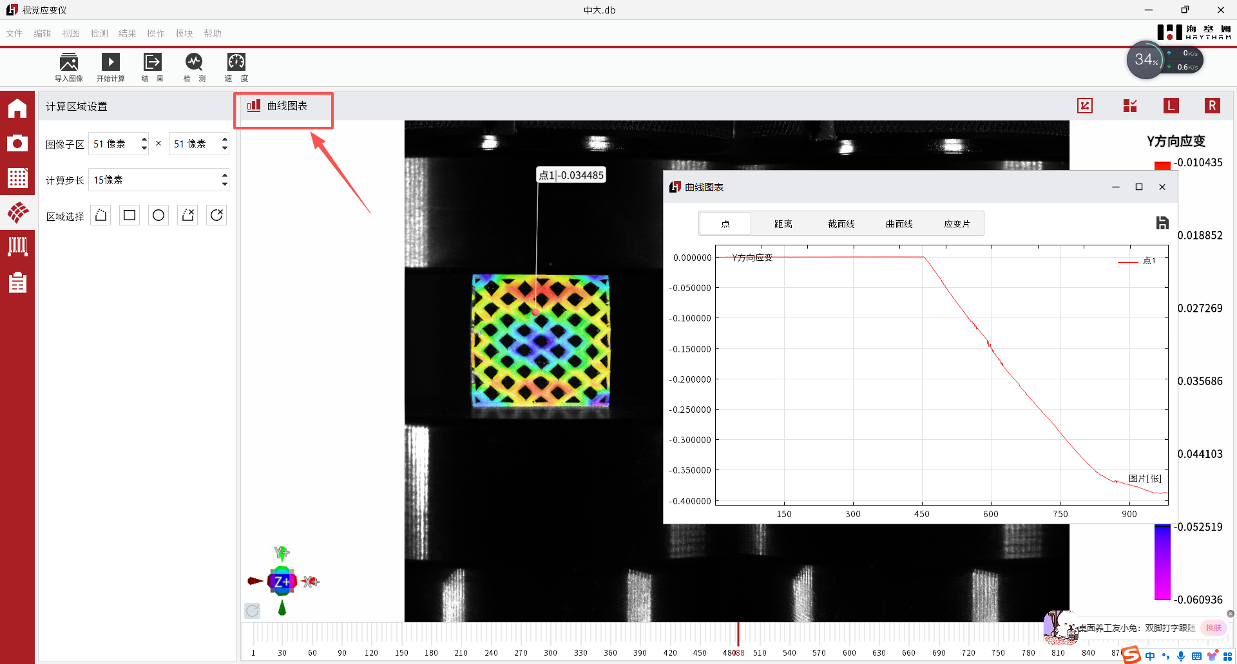Switch to the 应变片 tab in chart window
Screen dimensions: 1237x664
(957, 223)
